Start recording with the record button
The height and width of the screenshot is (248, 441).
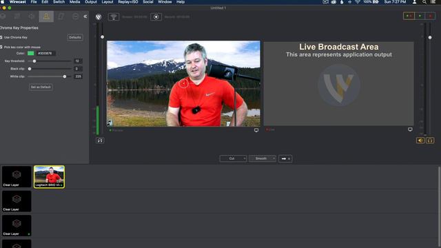click(156, 17)
